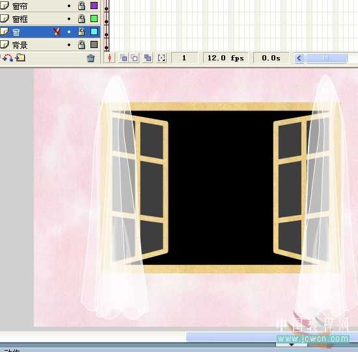Select the 窗框 layer name

20,19
